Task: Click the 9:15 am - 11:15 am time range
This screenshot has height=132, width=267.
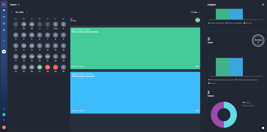Action: (78, 66)
